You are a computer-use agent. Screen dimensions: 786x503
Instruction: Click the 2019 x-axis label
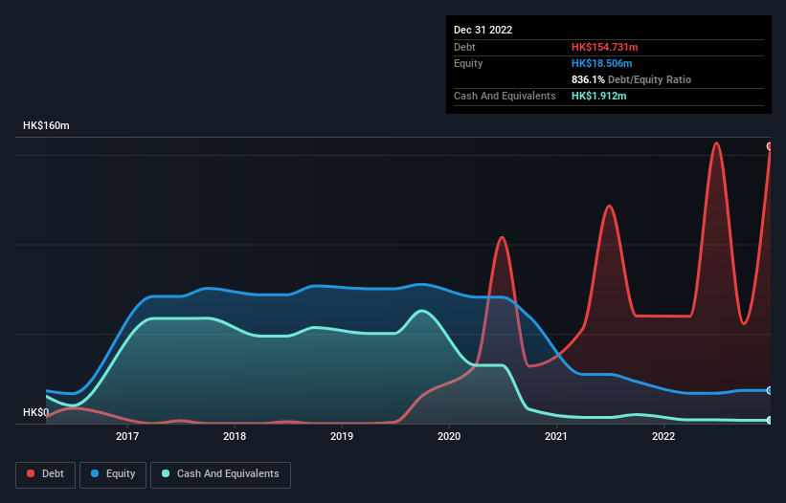pyautogui.click(x=342, y=436)
